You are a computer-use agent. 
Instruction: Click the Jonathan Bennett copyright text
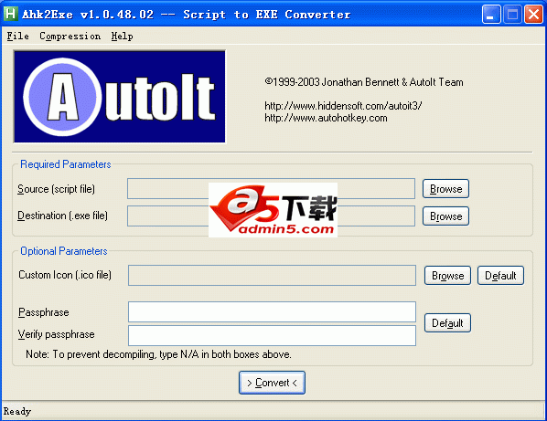tap(364, 82)
